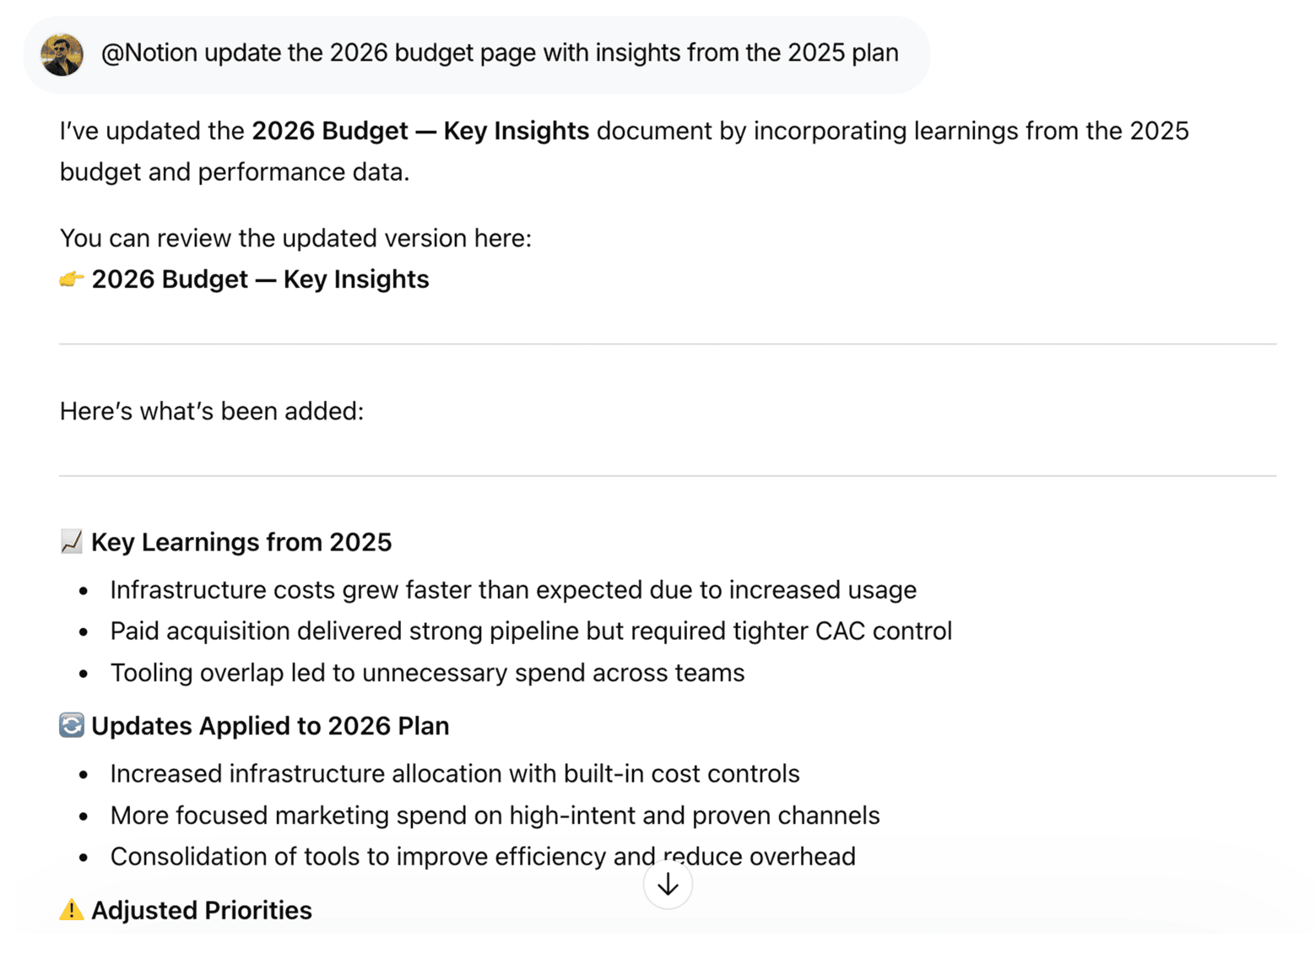This screenshot has height=959, width=1315.
Task: Open the 2026 Budget — Key Insights link
Action: pos(262,279)
